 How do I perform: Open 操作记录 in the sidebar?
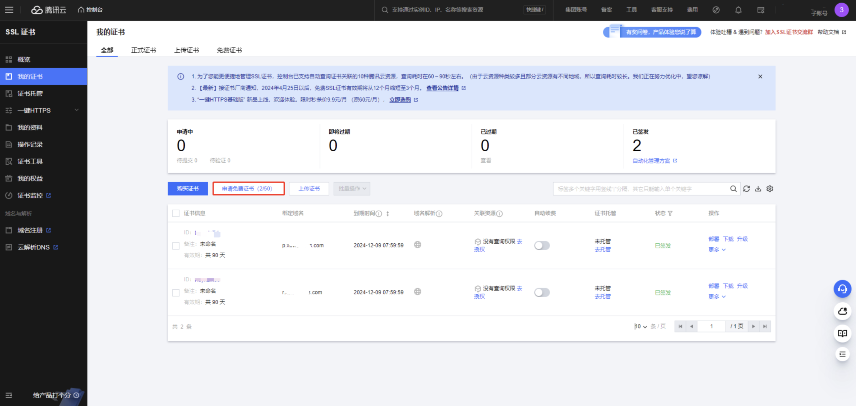click(44, 144)
